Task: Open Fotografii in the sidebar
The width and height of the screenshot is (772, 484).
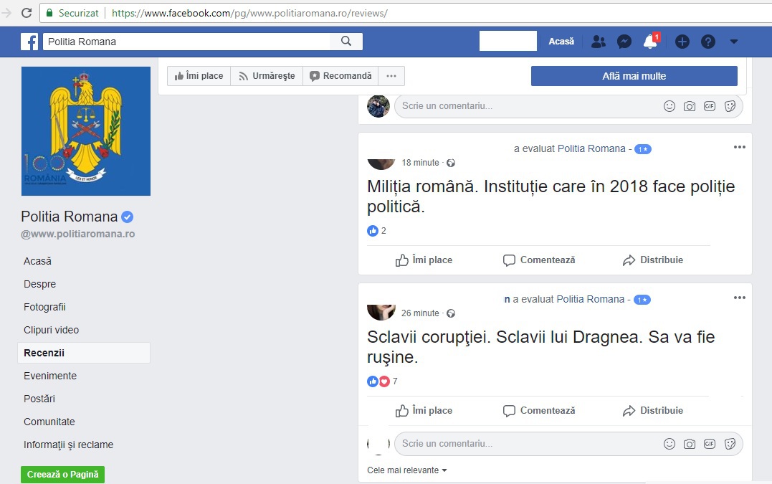Action: click(45, 307)
